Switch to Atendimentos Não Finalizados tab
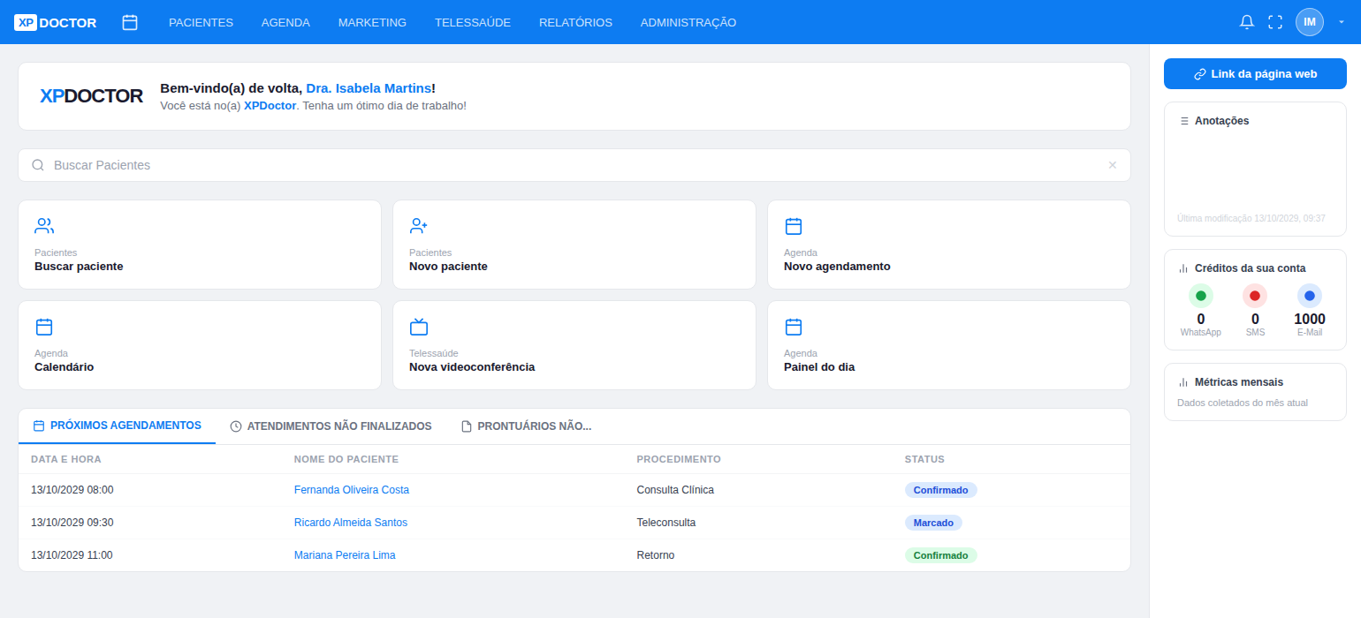1361x618 pixels. click(x=331, y=426)
